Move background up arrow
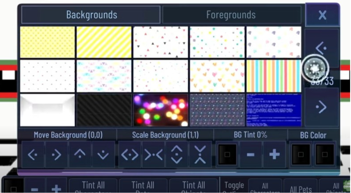 (x=80, y=154)
